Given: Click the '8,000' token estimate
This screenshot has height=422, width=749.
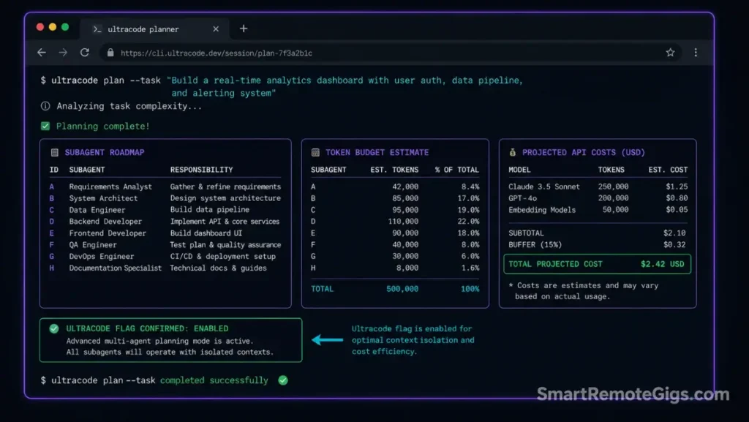Looking at the screenshot, I should coord(407,268).
